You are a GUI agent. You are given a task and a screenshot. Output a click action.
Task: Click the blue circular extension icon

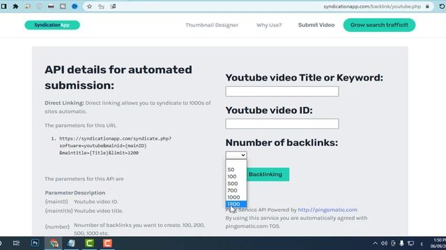pyautogui.click(x=75, y=6)
